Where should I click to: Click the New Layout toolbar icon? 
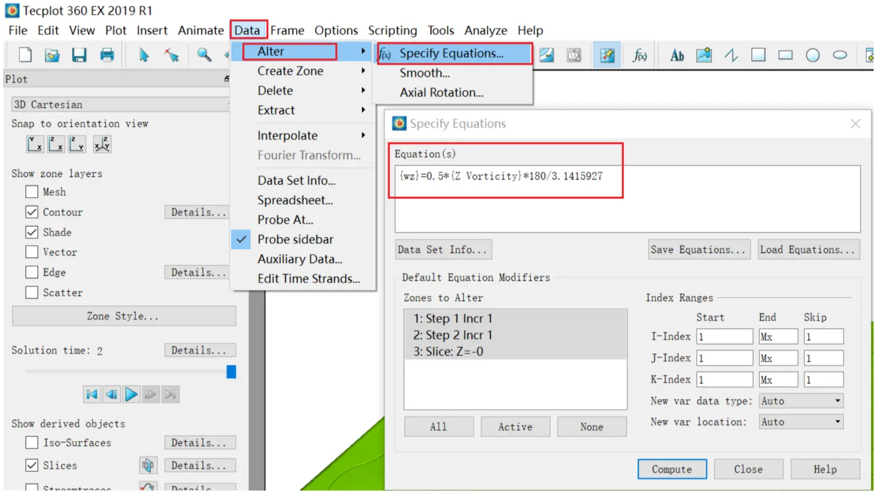pos(25,55)
